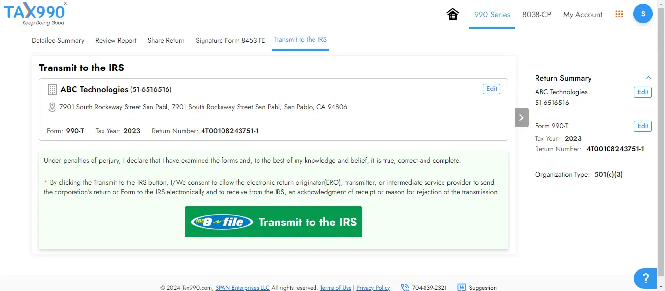Edit ABC Technologies organization card details
The height and width of the screenshot is (291, 665).
pos(492,89)
